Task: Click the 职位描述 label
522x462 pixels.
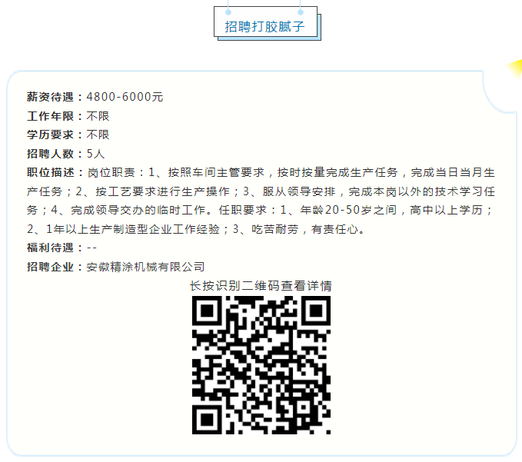Action: (x=50, y=172)
